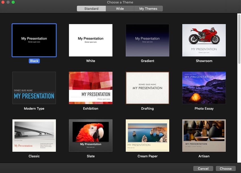241x173 pixels.
Task: Click the green full-screen window button
Action: click(x=13, y=2)
